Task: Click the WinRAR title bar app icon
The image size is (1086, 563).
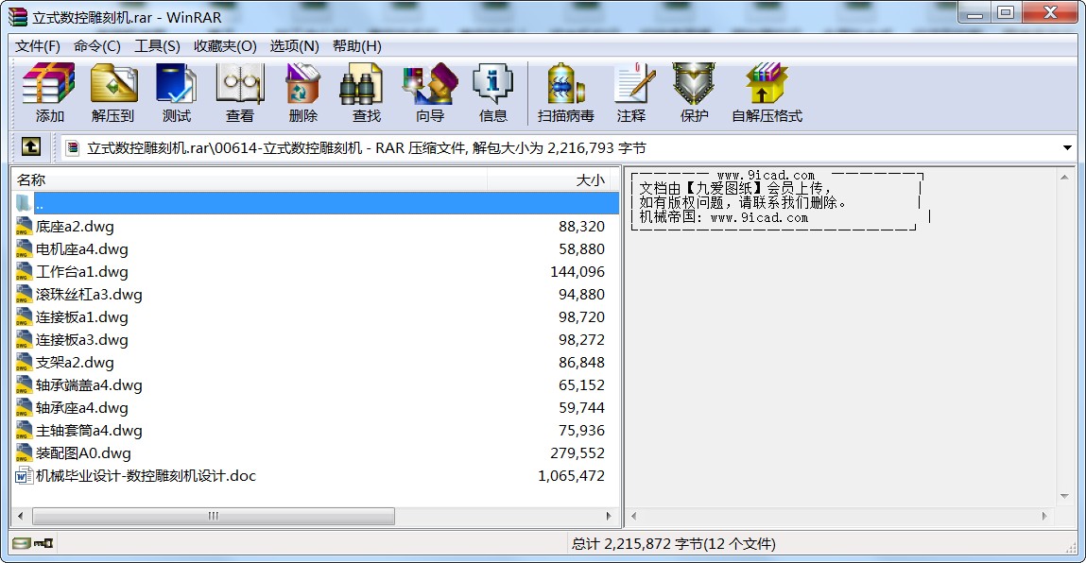Action: [17, 17]
